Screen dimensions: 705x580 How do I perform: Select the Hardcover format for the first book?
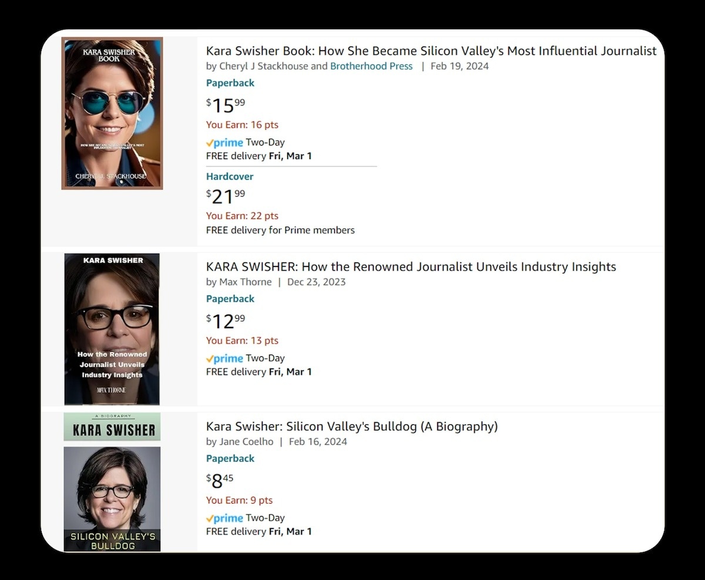[x=230, y=176]
